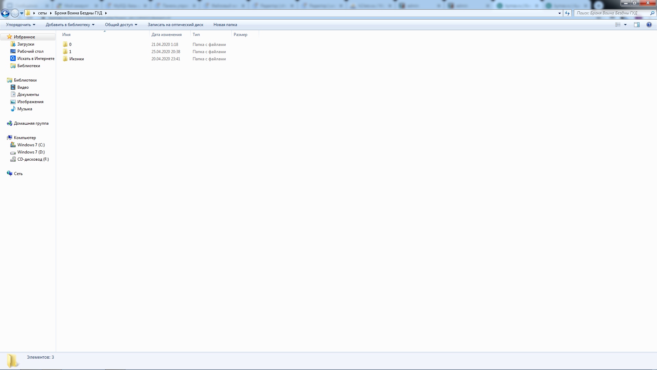The height and width of the screenshot is (370, 657).
Task: Click the Help question mark icon
Action: pyautogui.click(x=649, y=25)
